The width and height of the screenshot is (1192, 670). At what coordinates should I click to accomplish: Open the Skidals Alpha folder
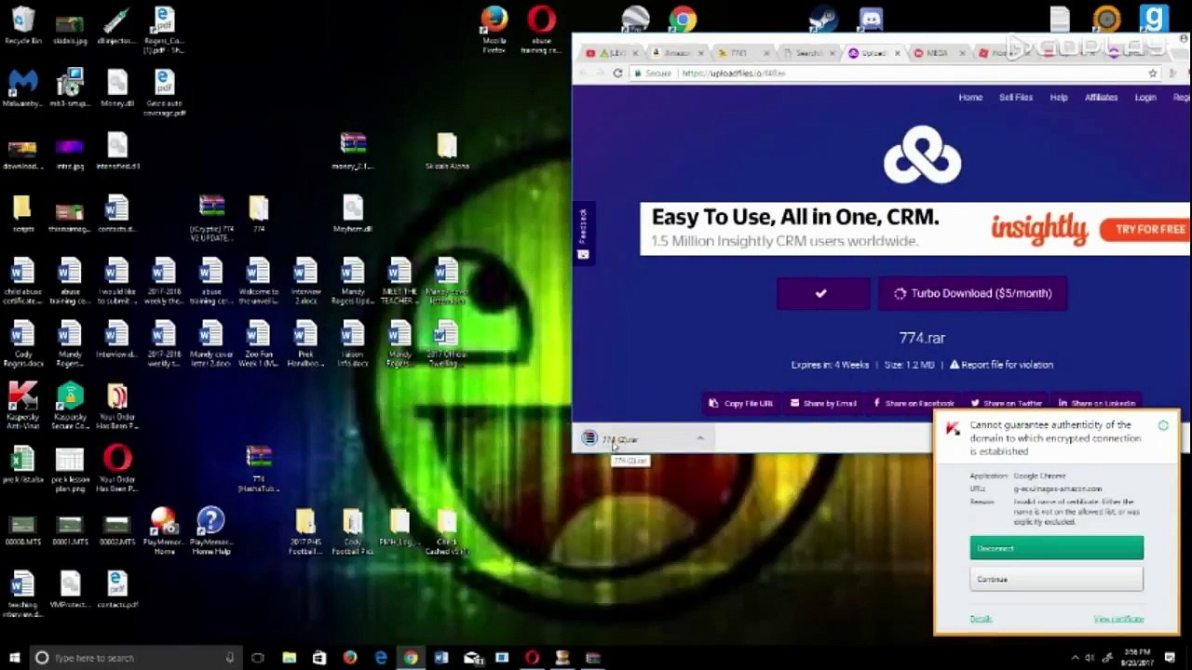tap(447, 152)
